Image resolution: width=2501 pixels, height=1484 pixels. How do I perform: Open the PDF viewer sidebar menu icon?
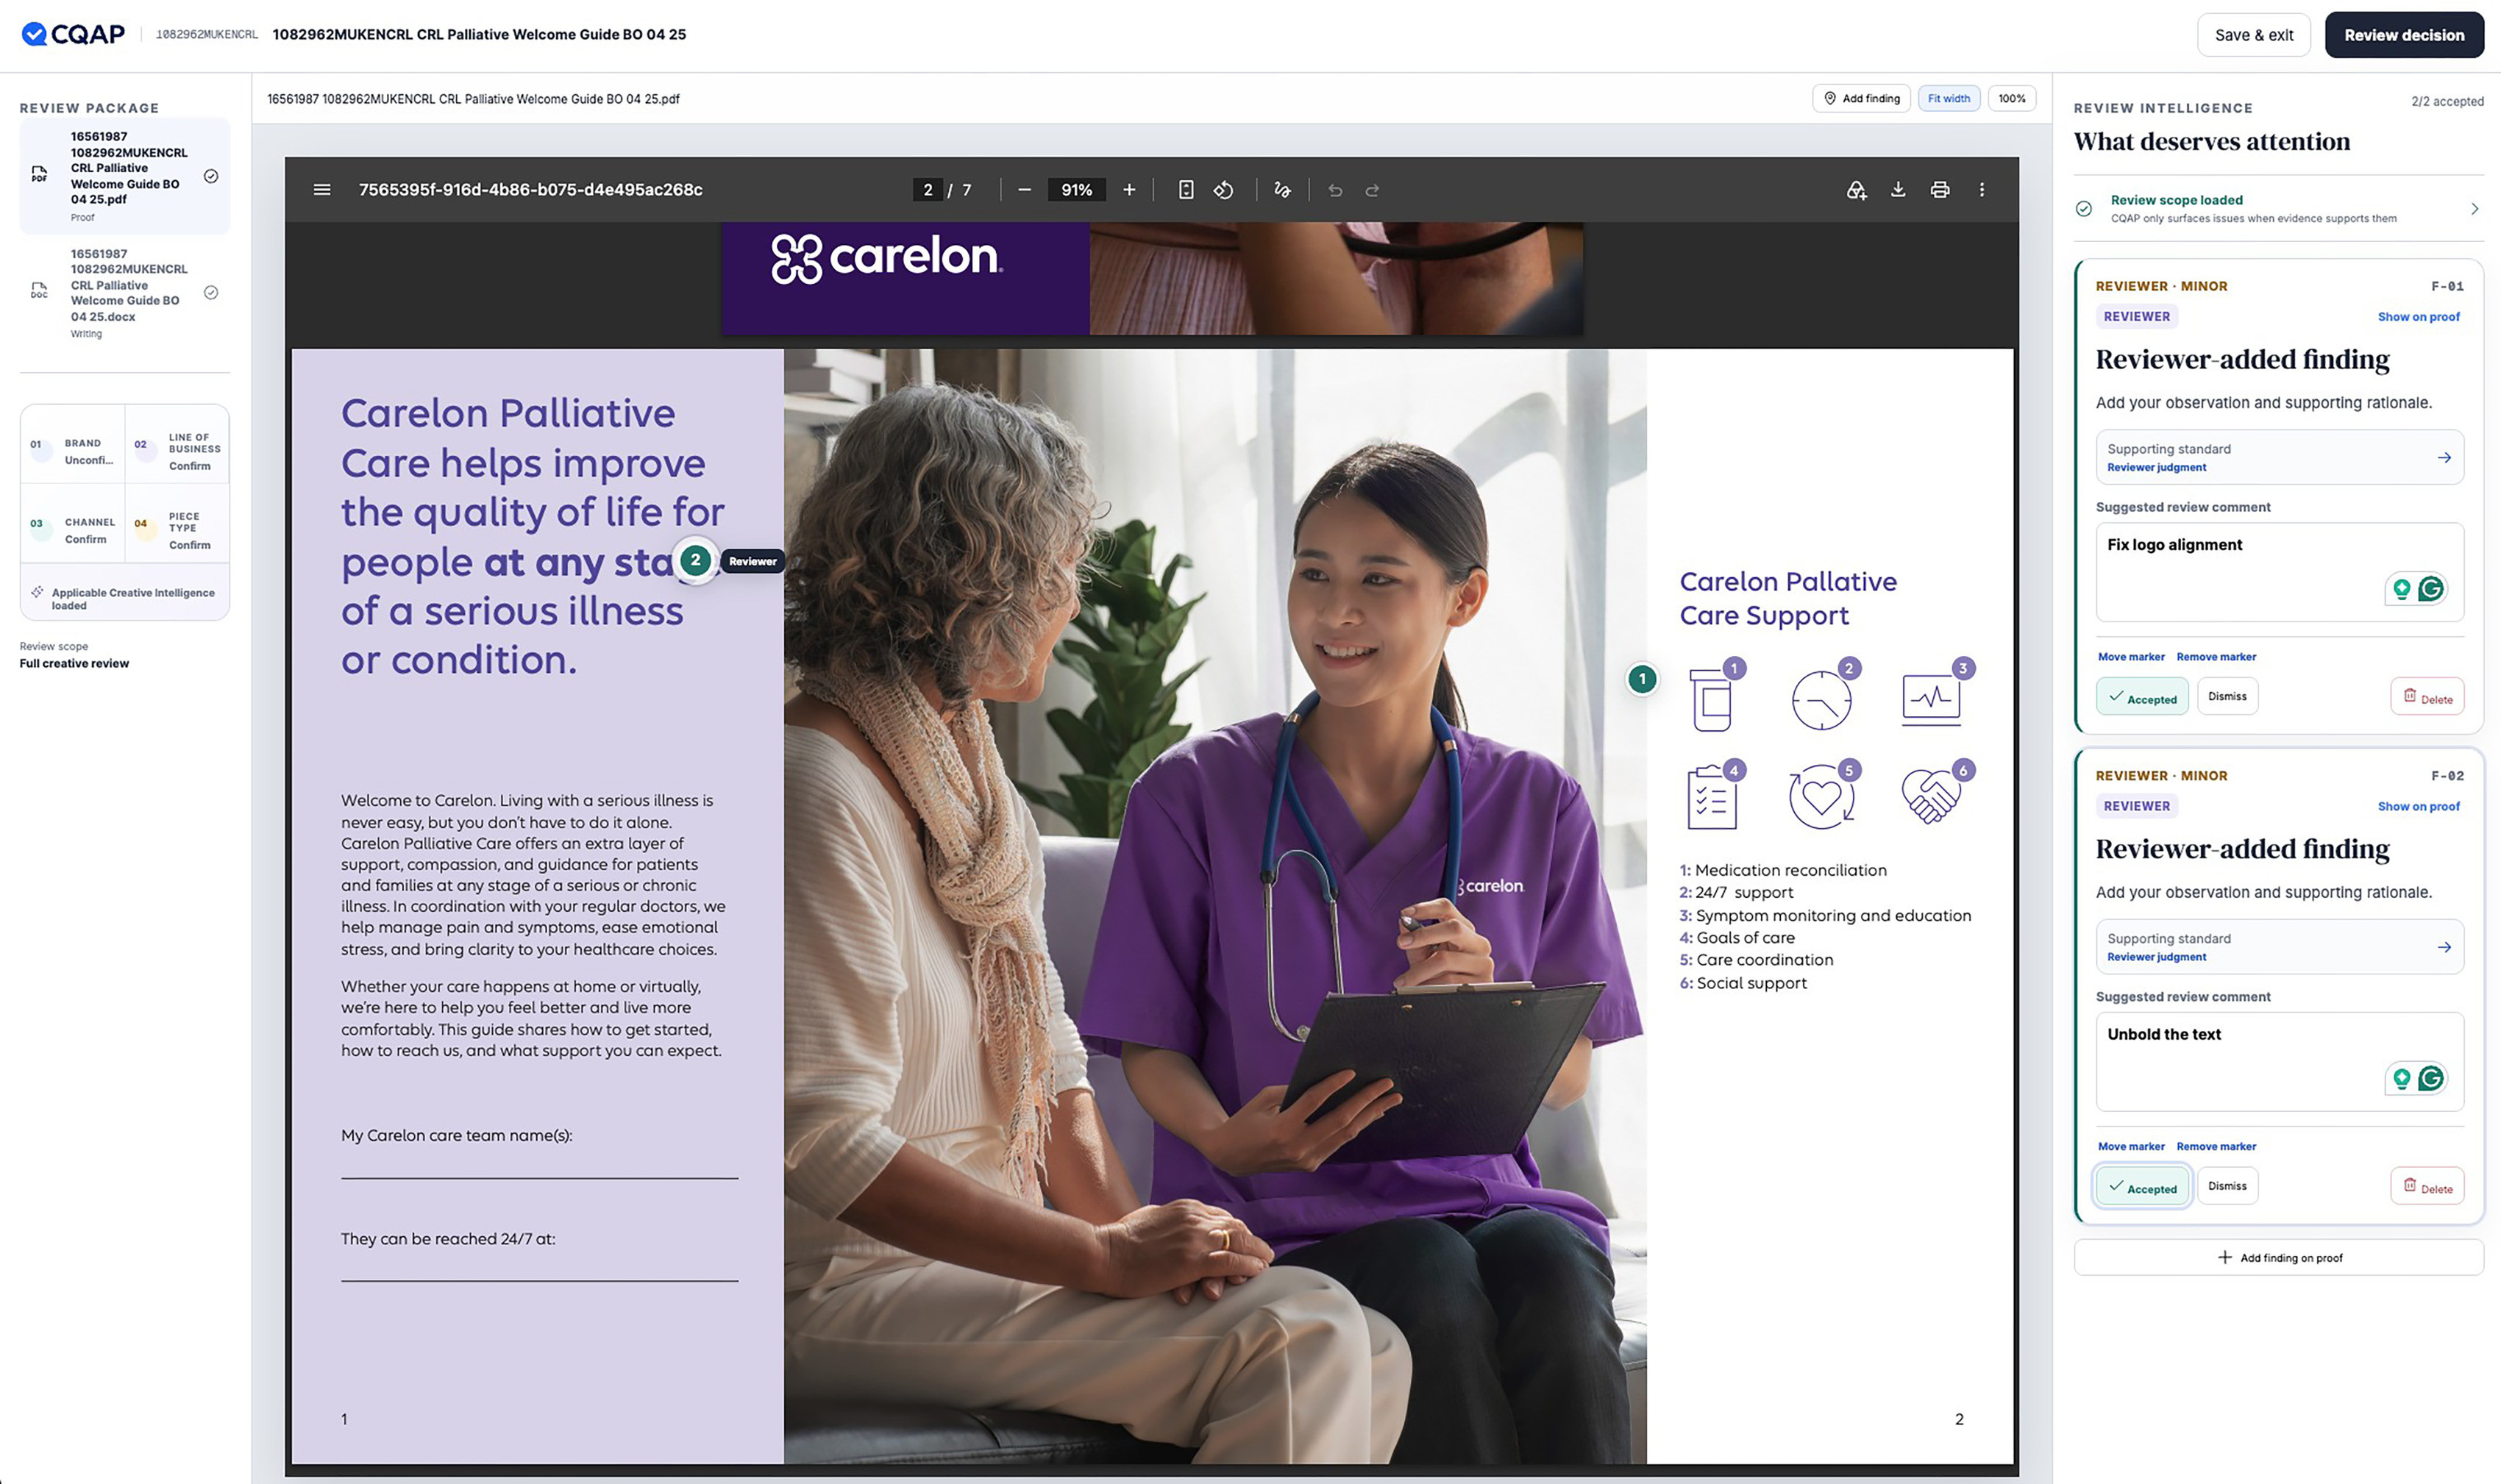coord(322,190)
